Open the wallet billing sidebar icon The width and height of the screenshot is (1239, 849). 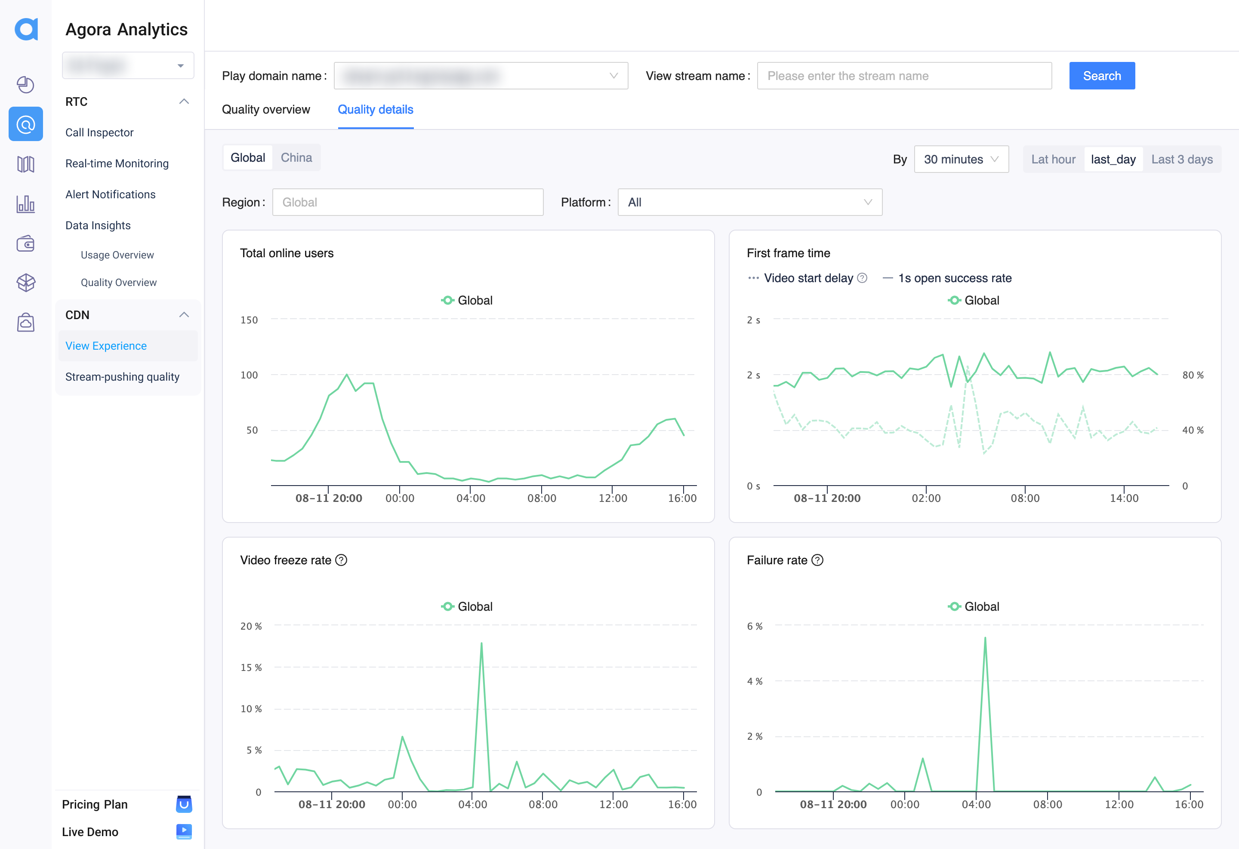[25, 243]
